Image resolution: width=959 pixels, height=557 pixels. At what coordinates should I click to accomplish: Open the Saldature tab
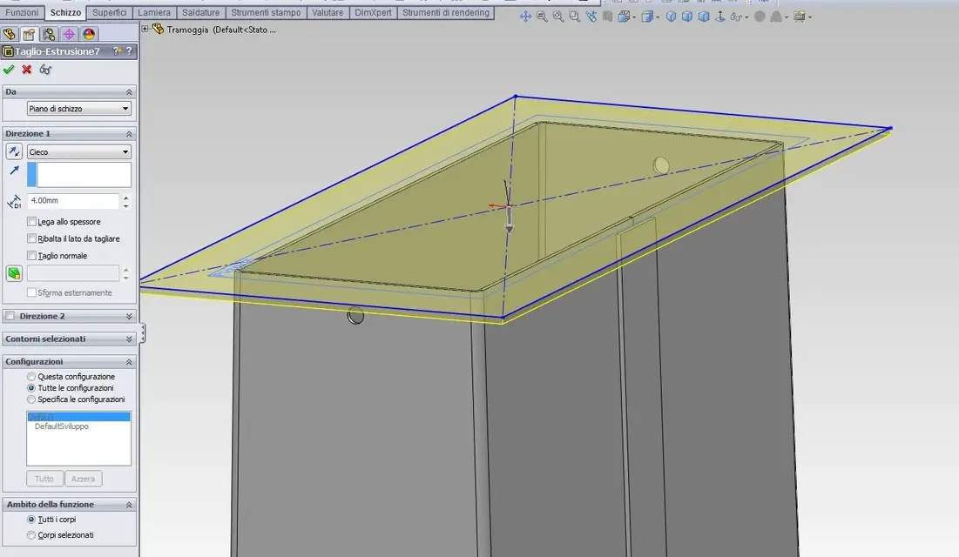tap(200, 12)
